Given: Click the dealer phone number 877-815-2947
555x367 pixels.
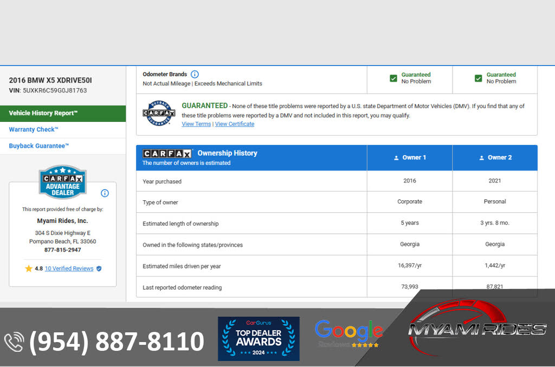Looking at the screenshot, I should (63, 250).
